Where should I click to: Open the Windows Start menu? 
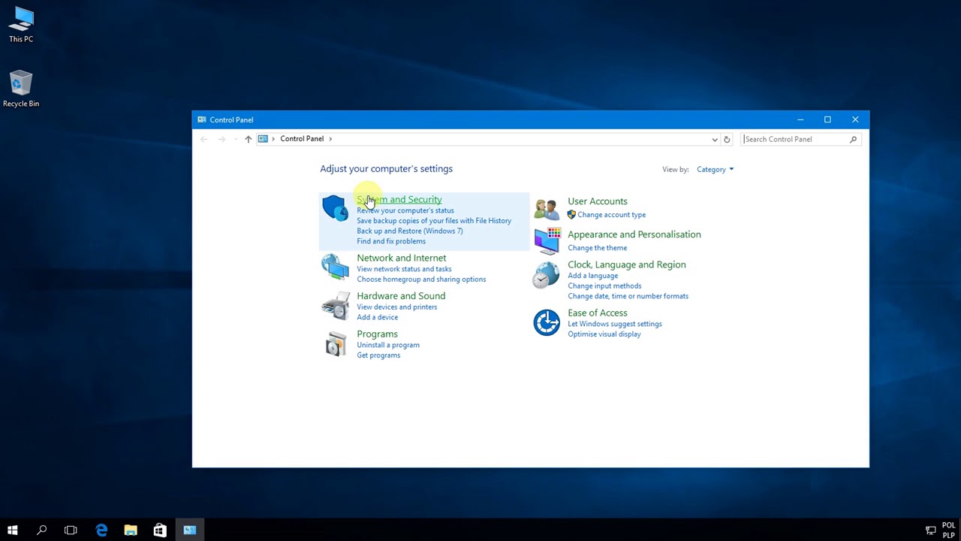click(12, 530)
